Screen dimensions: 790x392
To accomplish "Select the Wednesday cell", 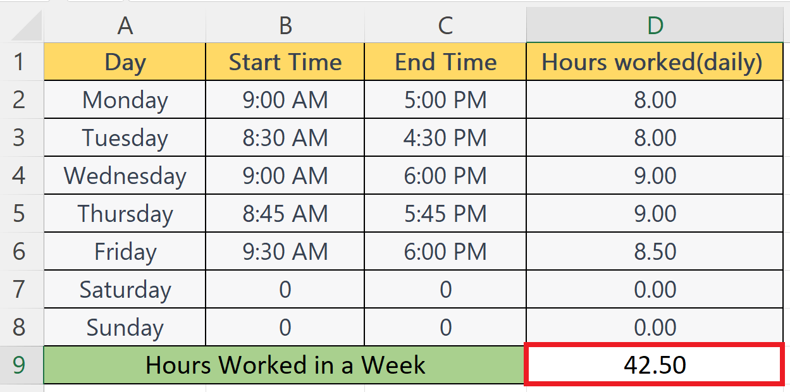I will (x=125, y=176).
